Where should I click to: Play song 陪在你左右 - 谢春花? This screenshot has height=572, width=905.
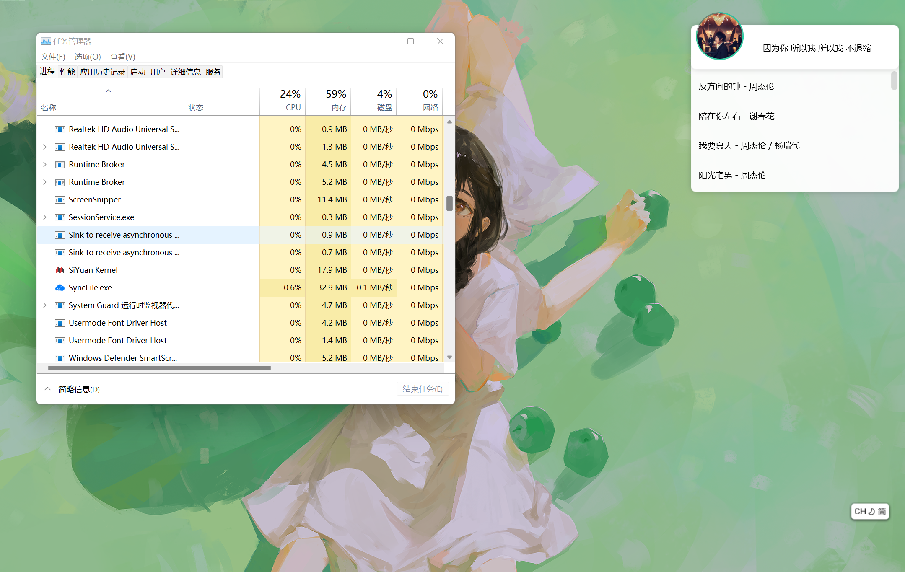736,116
